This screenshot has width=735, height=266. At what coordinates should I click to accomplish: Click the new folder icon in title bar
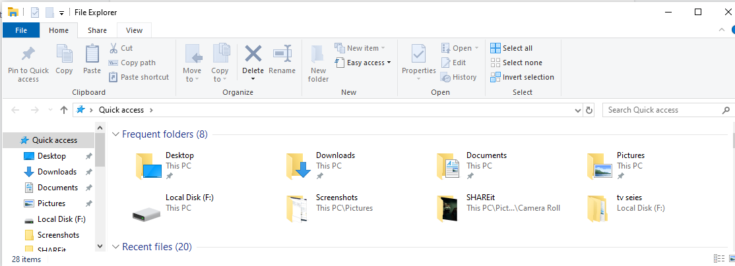coord(49,12)
